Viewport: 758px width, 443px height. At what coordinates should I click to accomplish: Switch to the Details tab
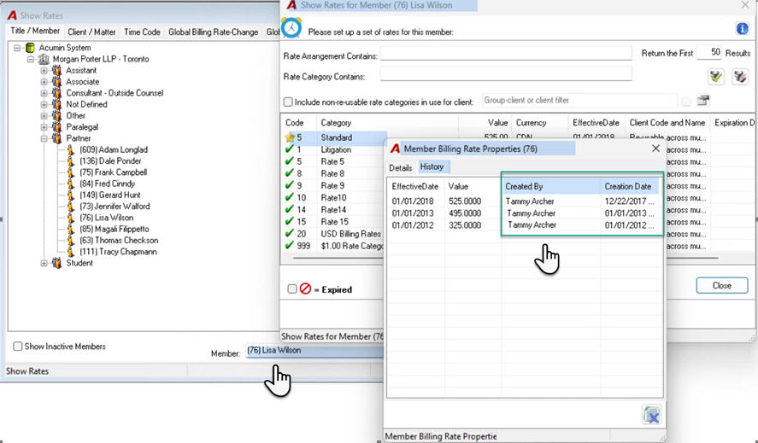tap(400, 167)
